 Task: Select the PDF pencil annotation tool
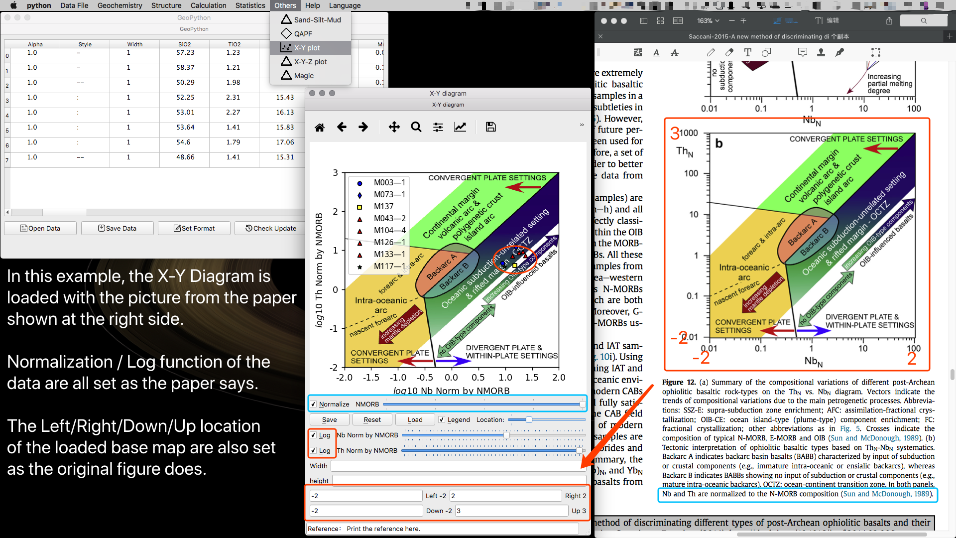pyautogui.click(x=711, y=52)
